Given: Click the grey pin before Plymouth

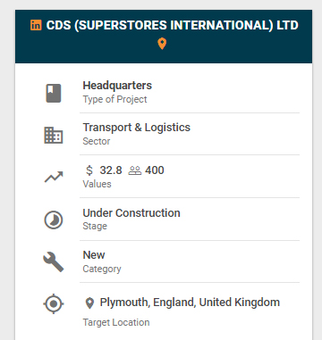Looking at the screenshot, I should (x=89, y=303).
